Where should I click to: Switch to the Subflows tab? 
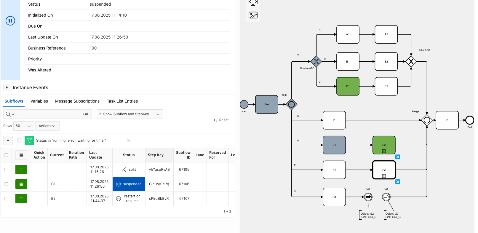point(14,101)
